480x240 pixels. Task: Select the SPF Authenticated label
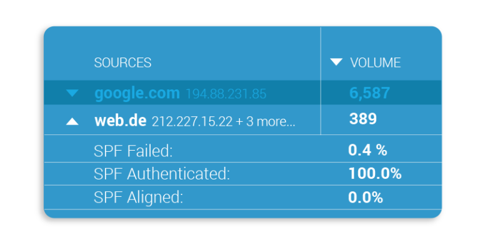(162, 174)
